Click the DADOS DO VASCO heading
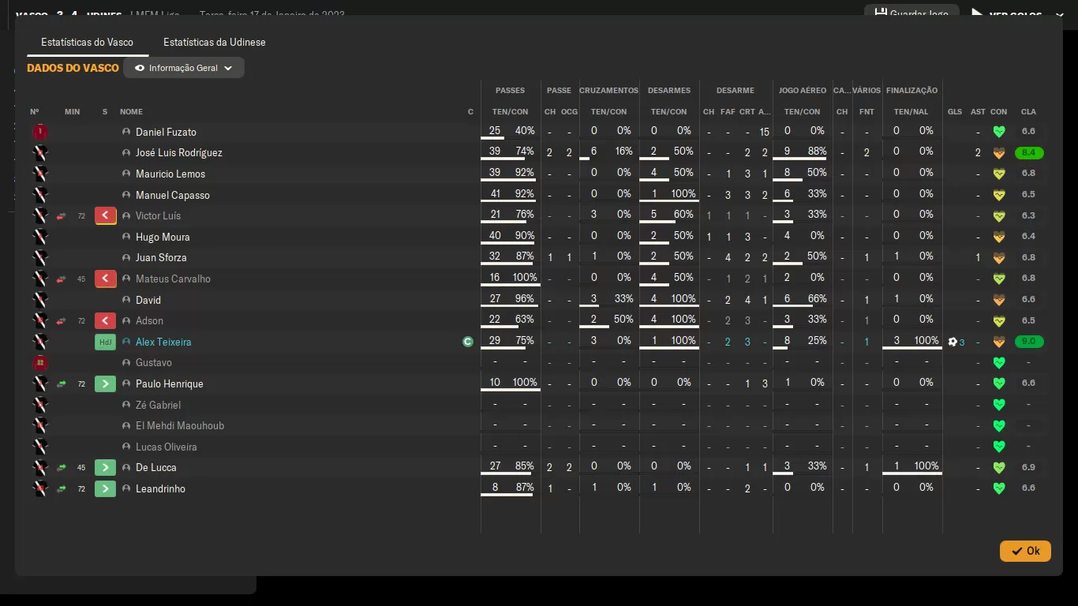Image resolution: width=1078 pixels, height=606 pixels. [x=73, y=68]
